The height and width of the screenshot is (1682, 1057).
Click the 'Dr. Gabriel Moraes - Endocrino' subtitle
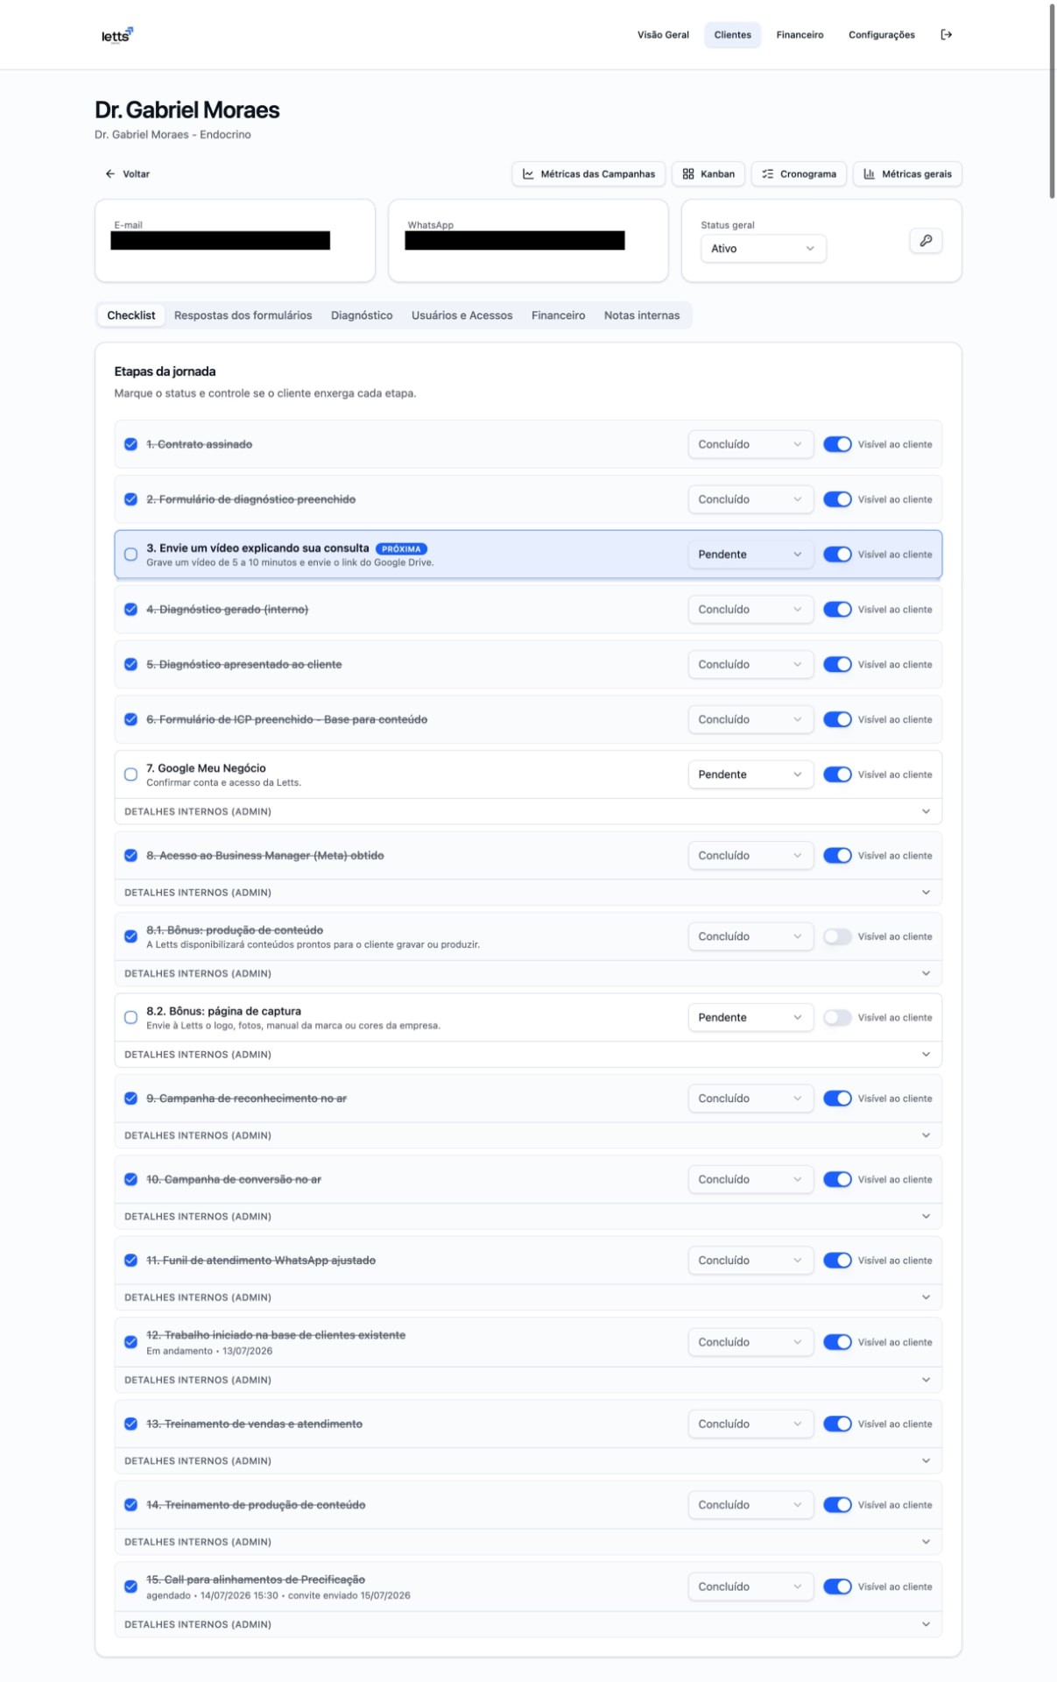(x=173, y=135)
